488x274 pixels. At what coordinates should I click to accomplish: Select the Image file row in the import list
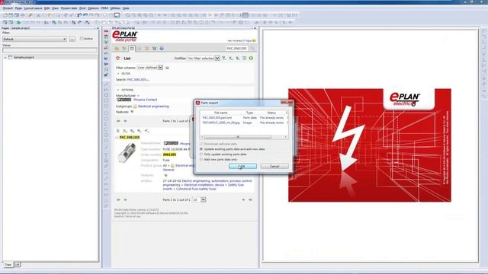coord(244,123)
